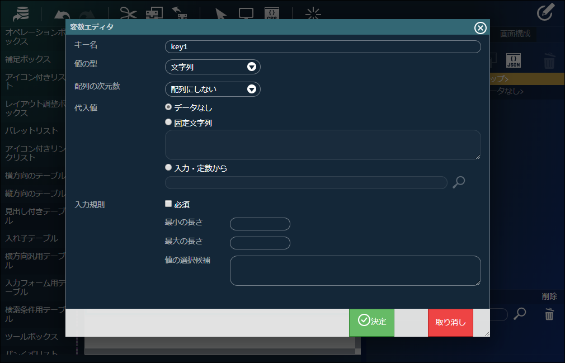
Task: Select アイコン付きリスト in the left list
Action: tap(35, 82)
